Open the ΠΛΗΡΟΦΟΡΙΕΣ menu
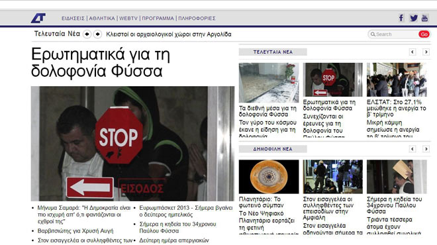Image resolution: width=437 pixels, height=245 pixels. [197, 19]
